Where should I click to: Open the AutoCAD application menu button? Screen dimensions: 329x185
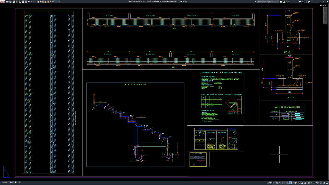(2, 2)
